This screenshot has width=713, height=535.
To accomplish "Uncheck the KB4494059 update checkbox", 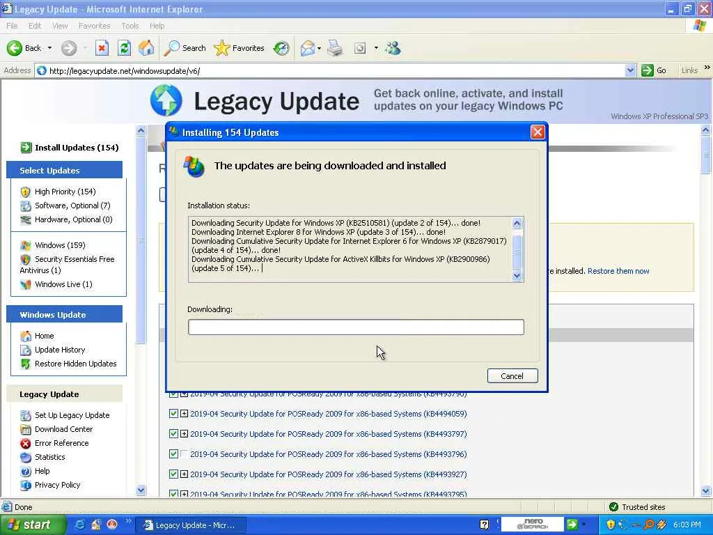I will [x=173, y=414].
